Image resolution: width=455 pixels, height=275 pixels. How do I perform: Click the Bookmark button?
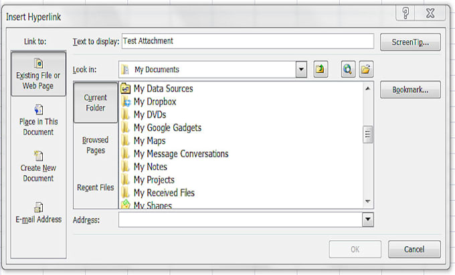[x=410, y=90]
